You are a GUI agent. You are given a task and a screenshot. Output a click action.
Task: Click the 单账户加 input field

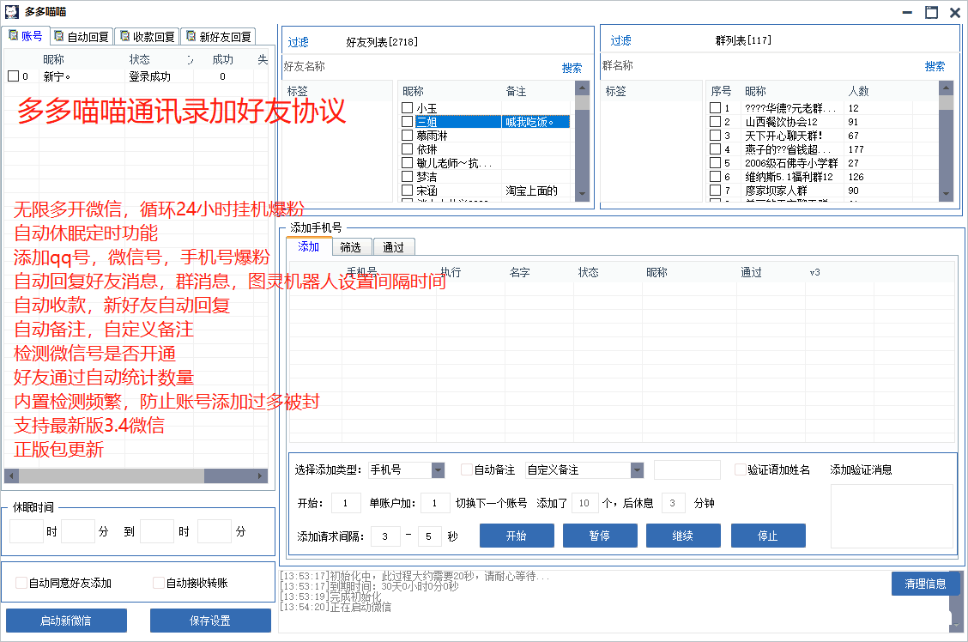[x=435, y=503]
